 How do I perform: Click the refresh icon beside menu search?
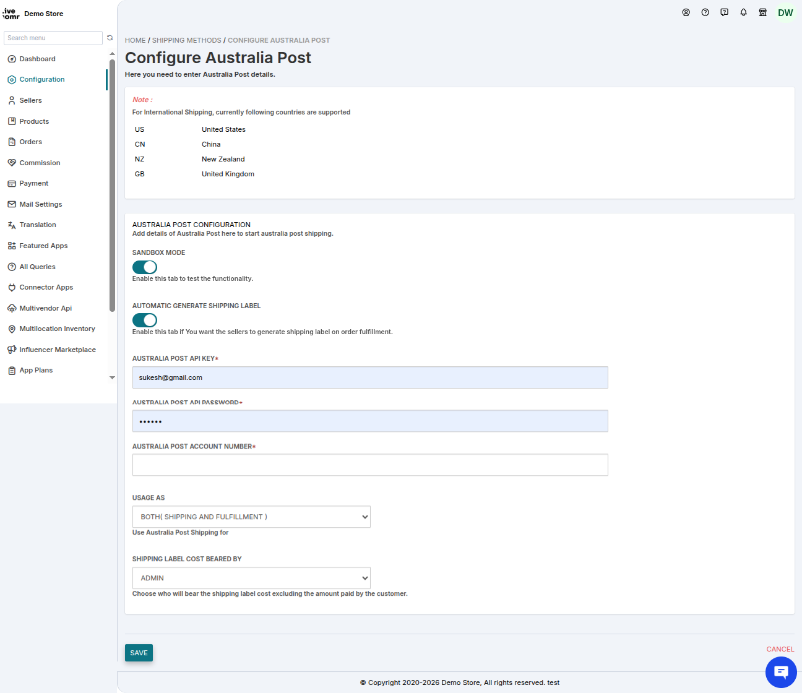(110, 38)
